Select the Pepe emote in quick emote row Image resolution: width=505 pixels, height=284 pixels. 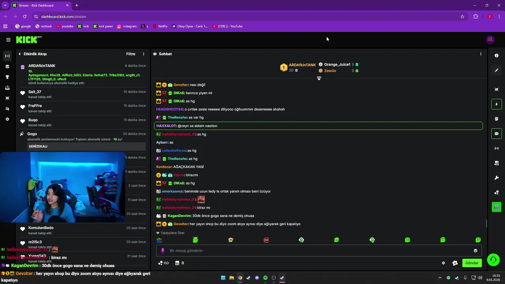click(x=160, y=240)
